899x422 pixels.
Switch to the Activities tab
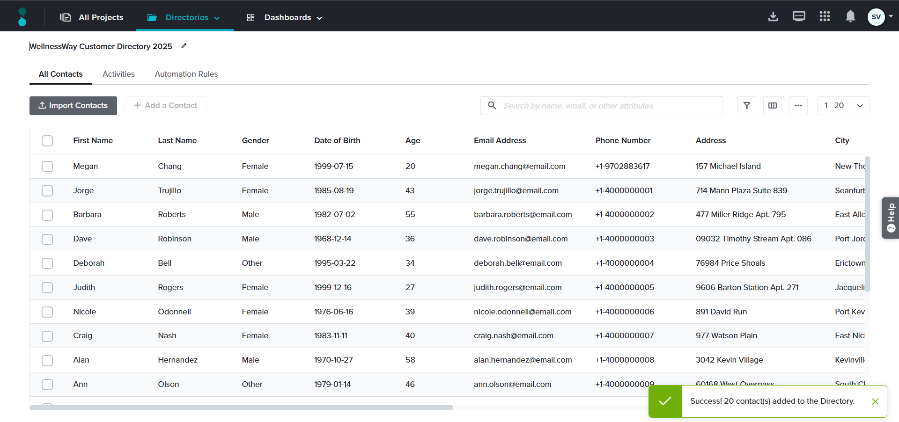pos(118,74)
